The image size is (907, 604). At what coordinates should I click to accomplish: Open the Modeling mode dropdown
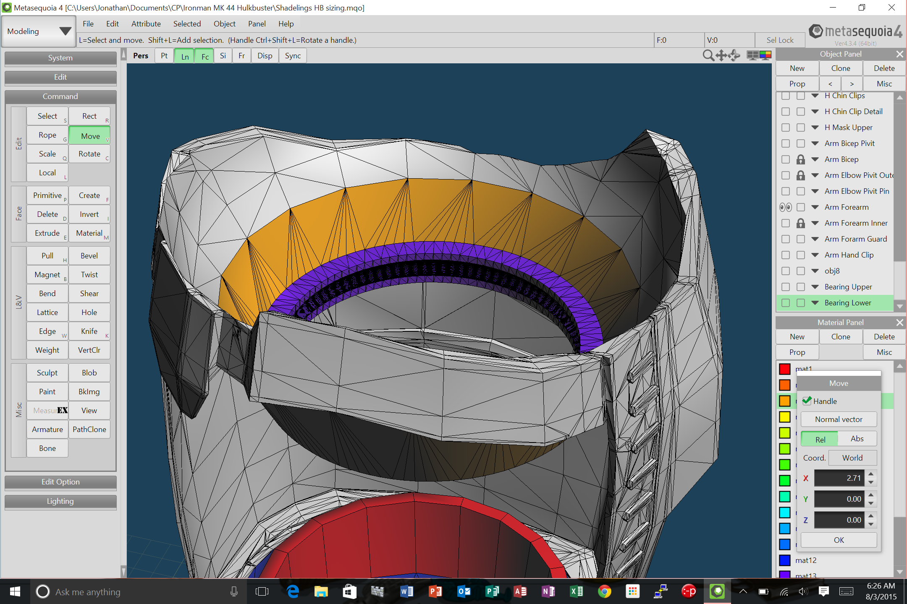click(x=39, y=31)
